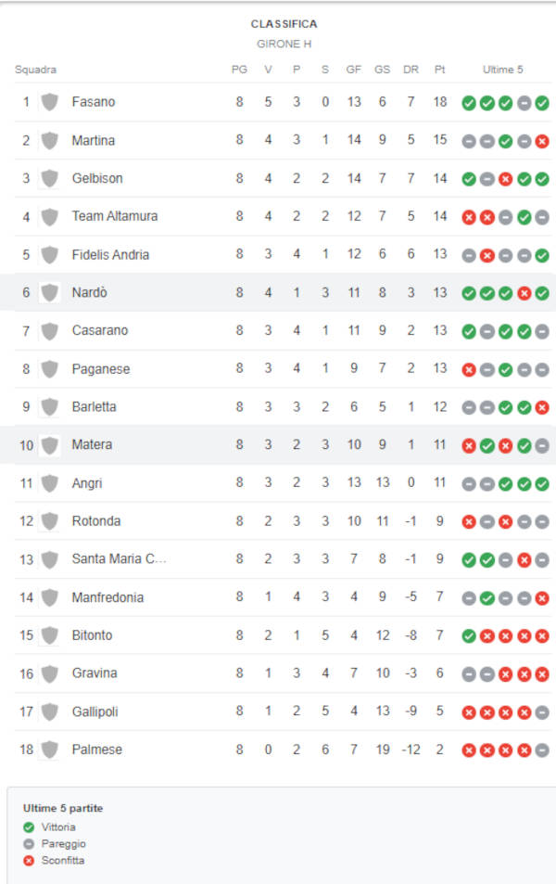Click Martina's most recent red loss icon
The width and height of the screenshot is (556, 884).
pyautogui.click(x=542, y=142)
